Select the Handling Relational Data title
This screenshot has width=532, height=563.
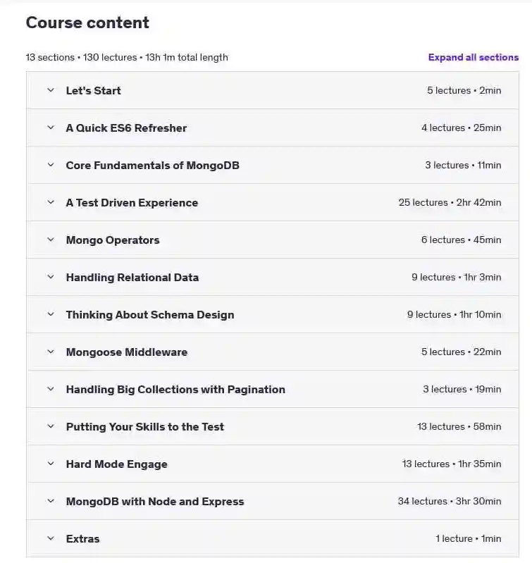(132, 277)
